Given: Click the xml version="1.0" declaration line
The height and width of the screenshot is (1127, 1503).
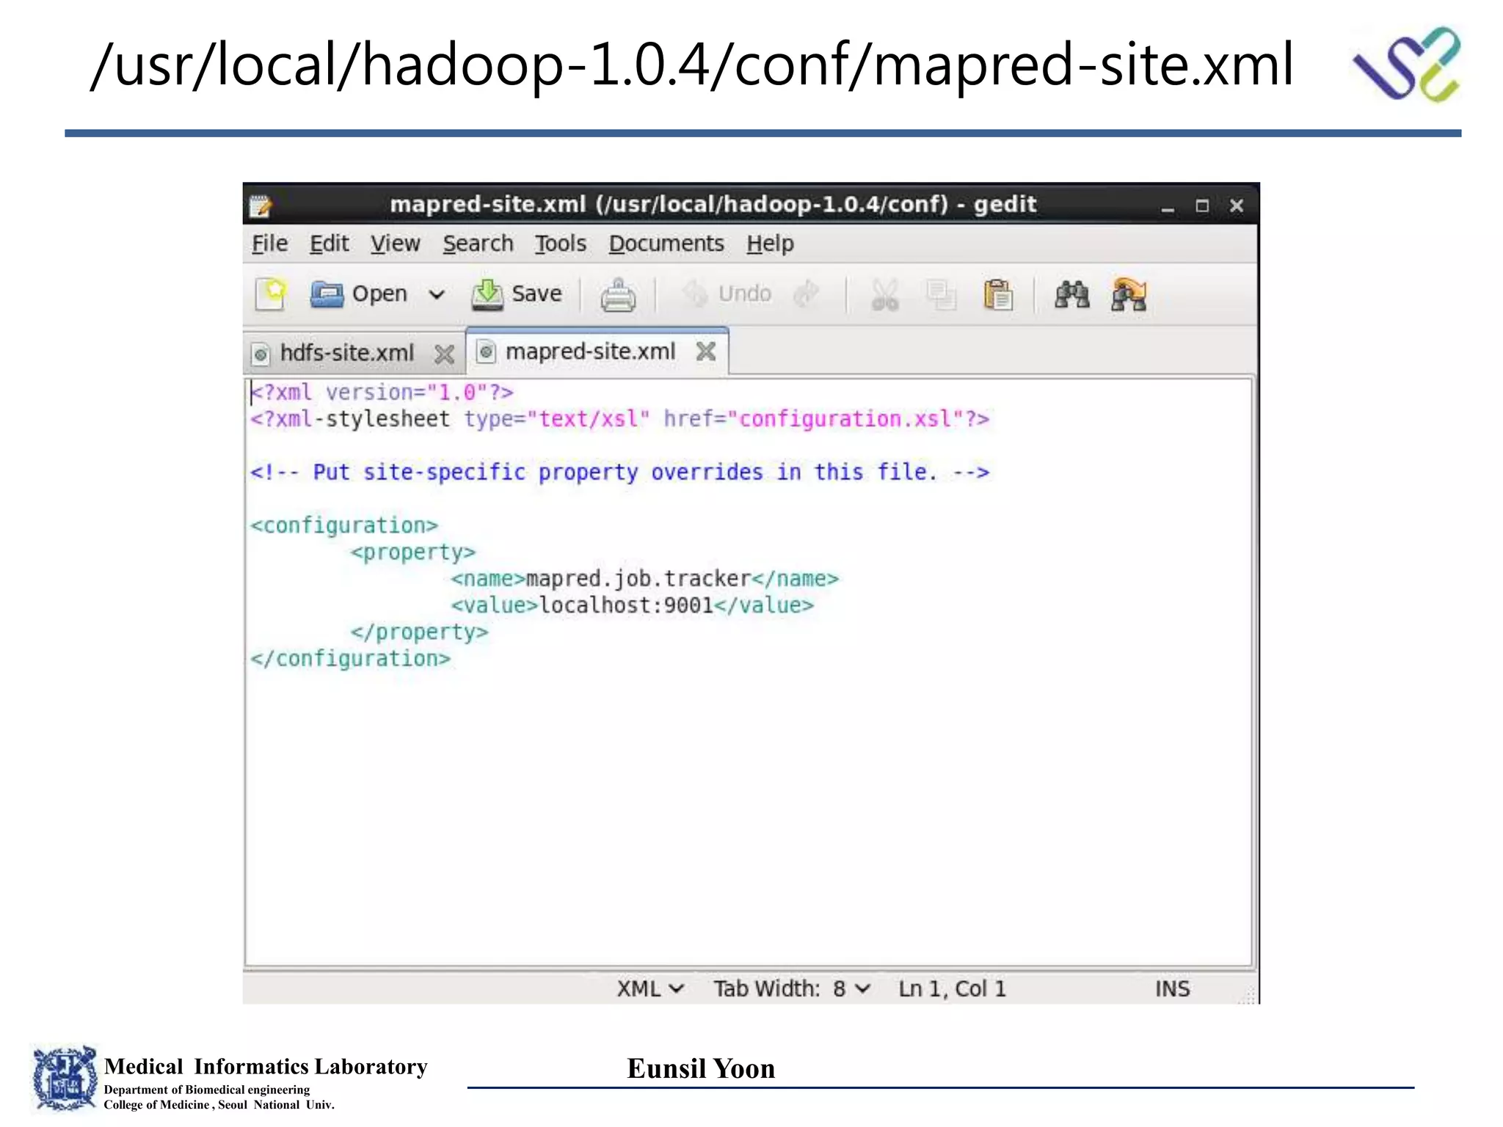Looking at the screenshot, I should 382,393.
